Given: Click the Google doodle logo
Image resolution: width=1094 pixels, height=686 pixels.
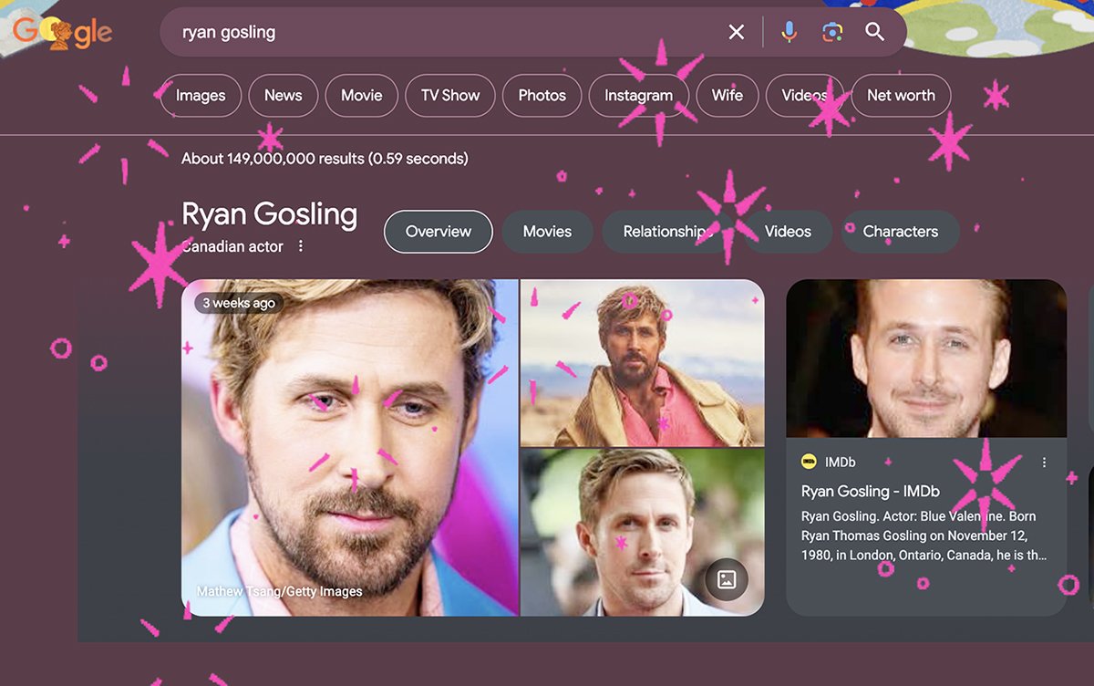Looking at the screenshot, I should point(62,33).
